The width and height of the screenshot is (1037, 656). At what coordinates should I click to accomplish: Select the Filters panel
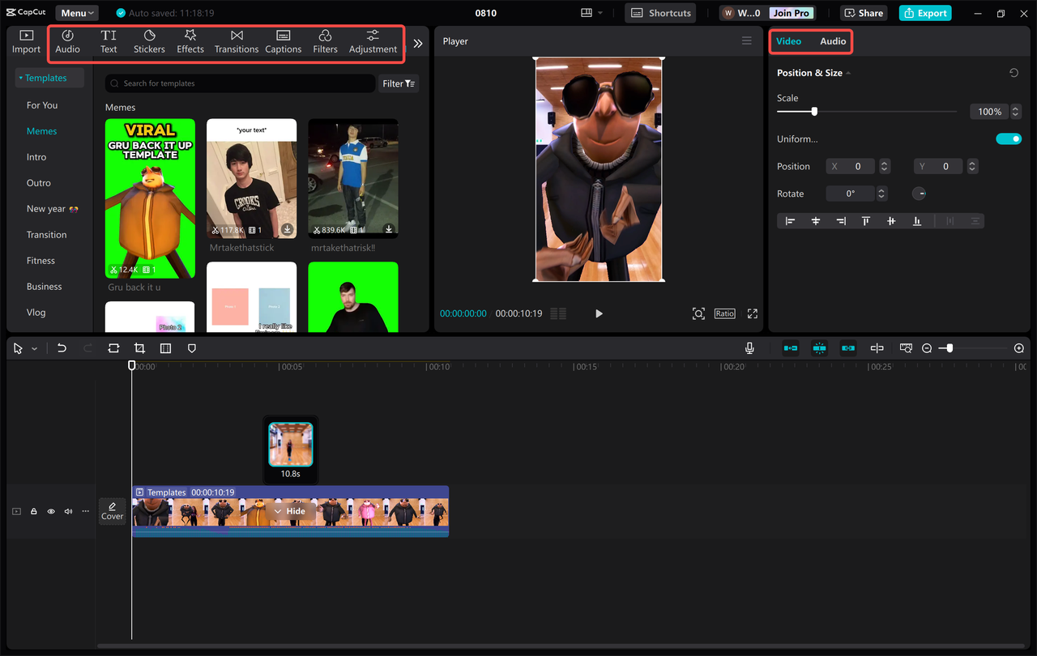(x=325, y=40)
